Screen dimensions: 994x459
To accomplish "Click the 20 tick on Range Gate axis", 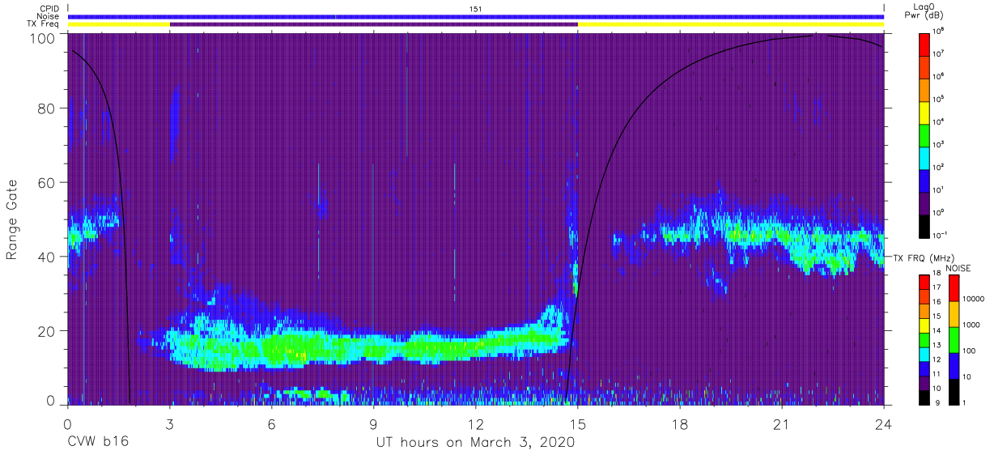I will 46,331.
